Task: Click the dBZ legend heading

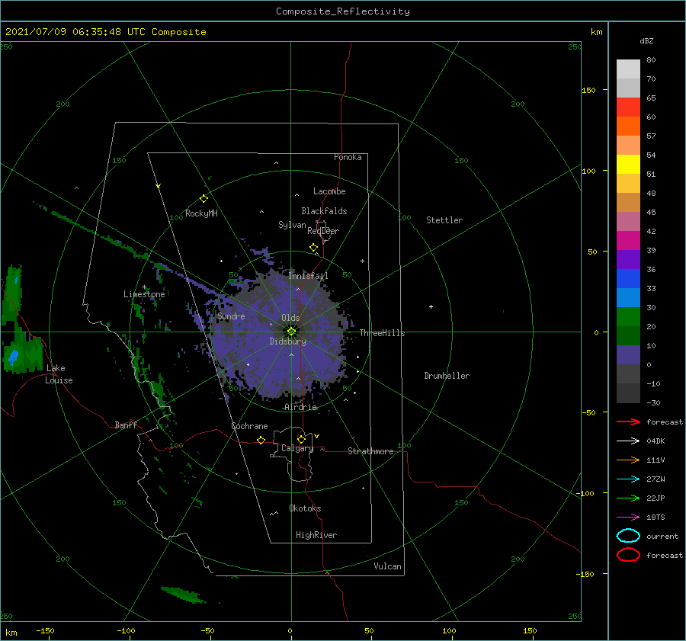Action: point(646,40)
